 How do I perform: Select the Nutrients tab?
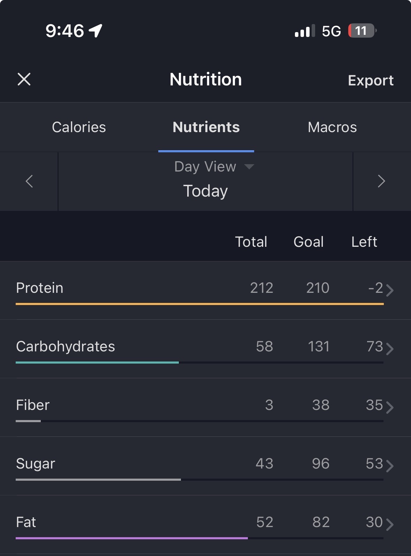pyautogui.click(x=206, y=127)
